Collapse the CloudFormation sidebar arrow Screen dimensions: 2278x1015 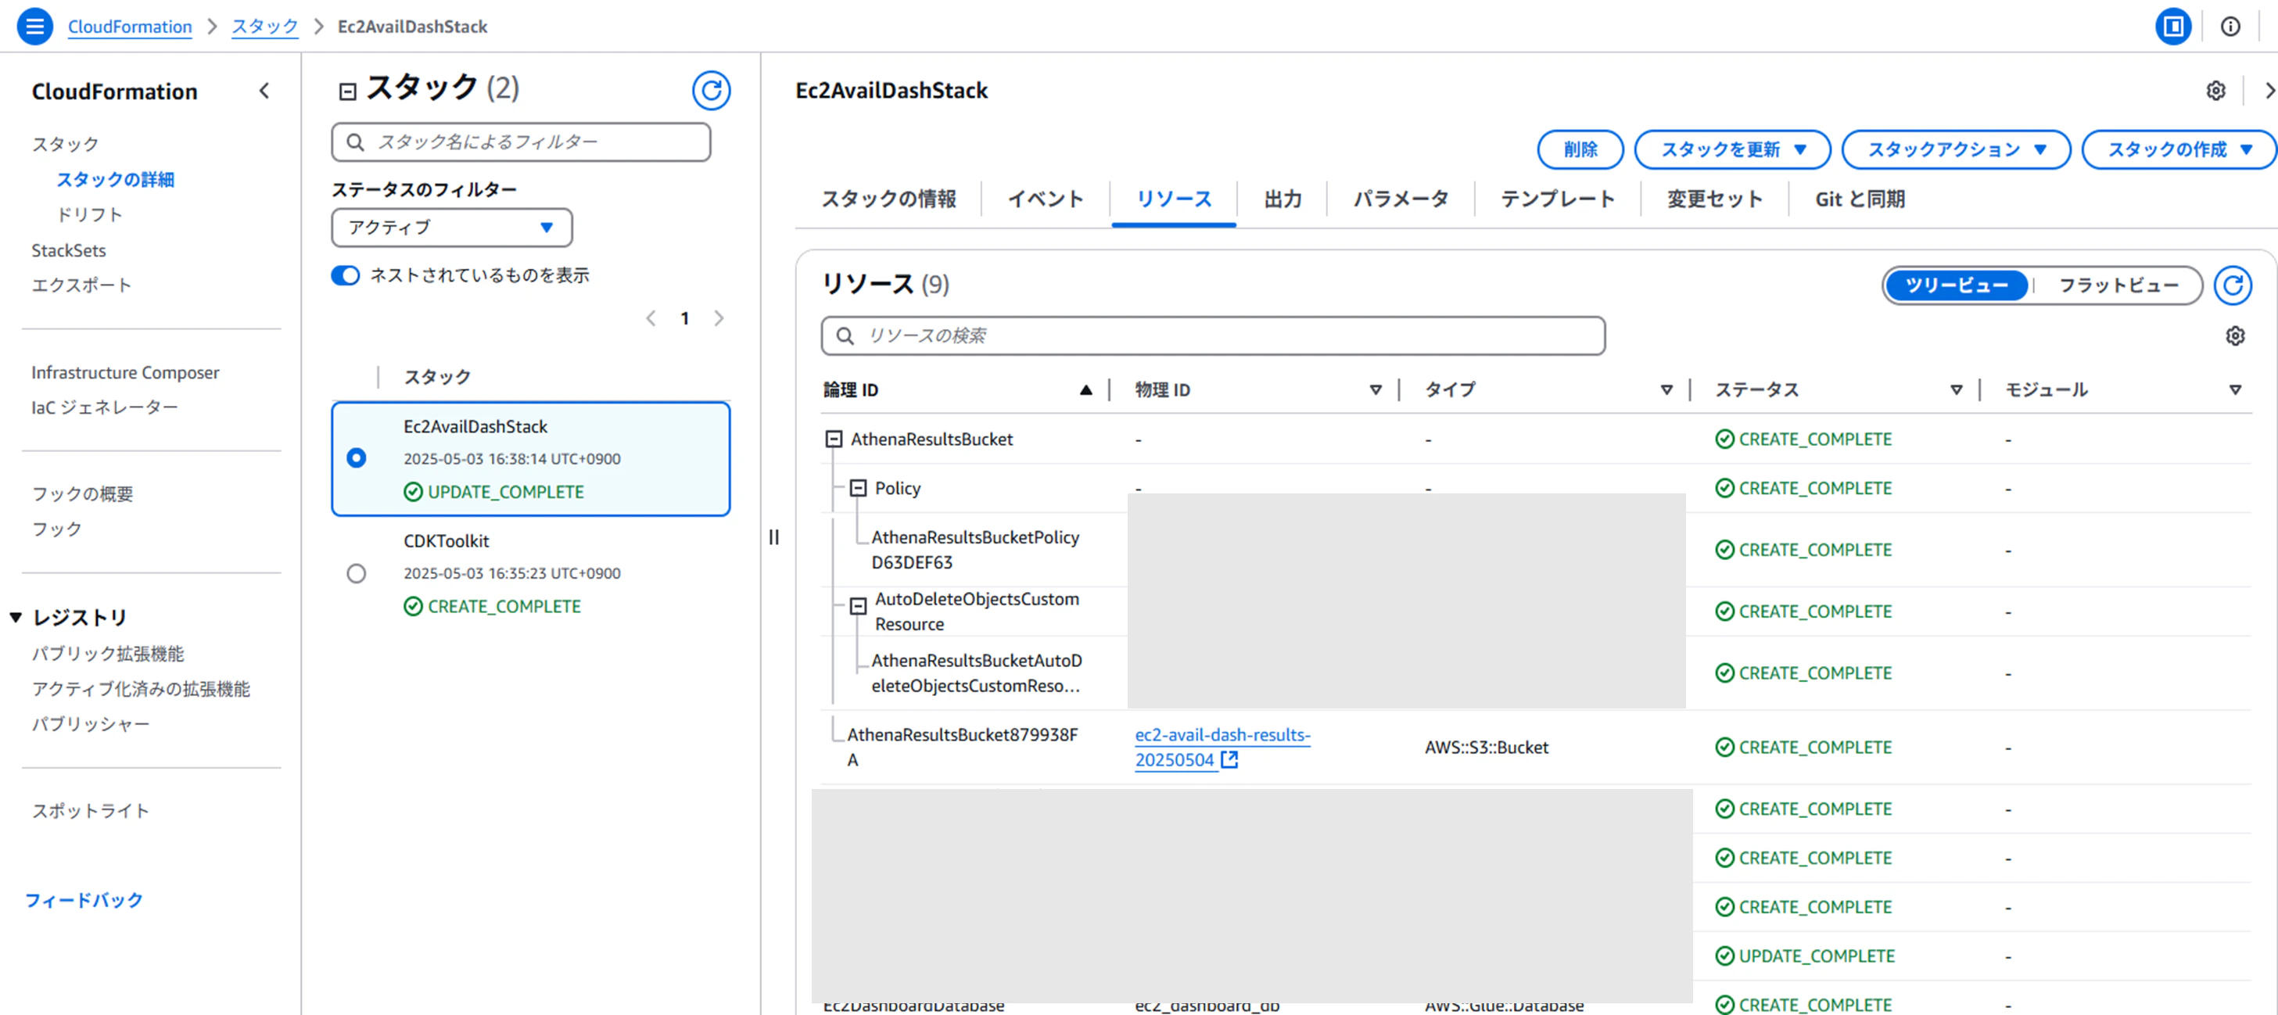click(264, 91)
